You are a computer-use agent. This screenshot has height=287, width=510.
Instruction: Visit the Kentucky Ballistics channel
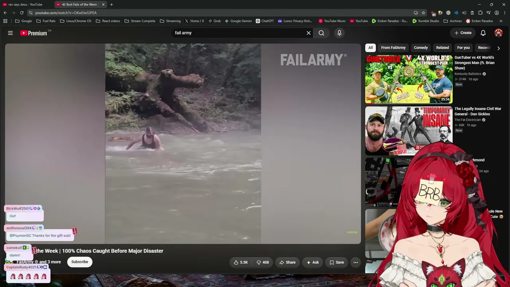pyautogui.click(x=468, y=74)
